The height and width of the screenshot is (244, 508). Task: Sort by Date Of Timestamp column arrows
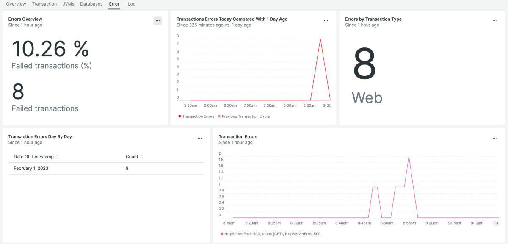[57, 157]
